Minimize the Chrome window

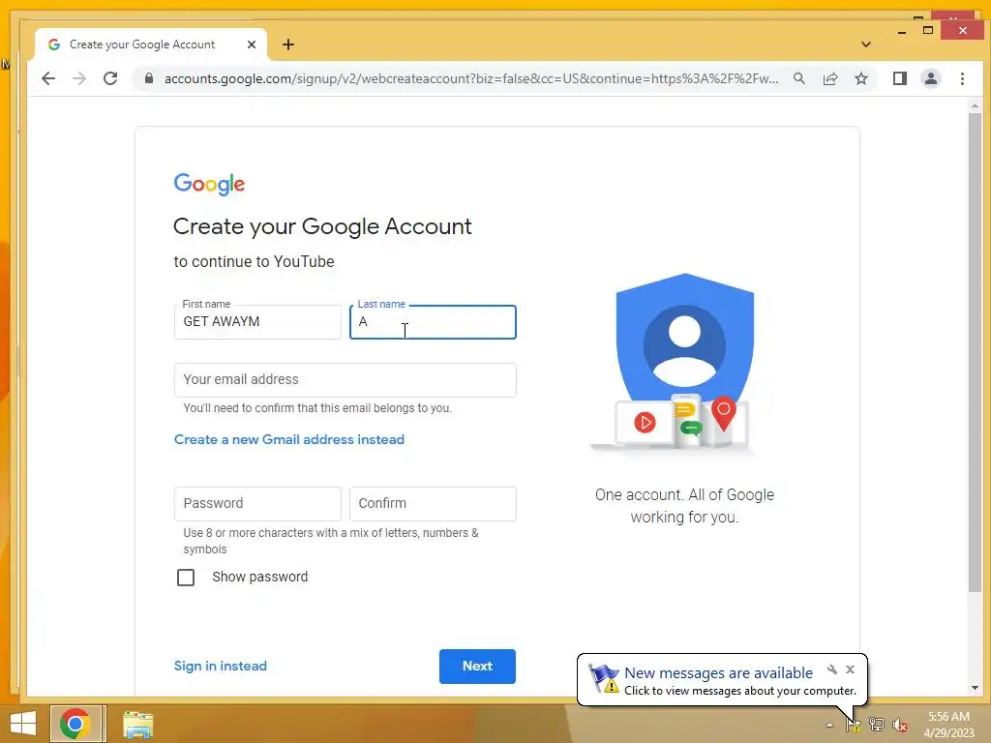pyautogui.click(x=901, y=30)
